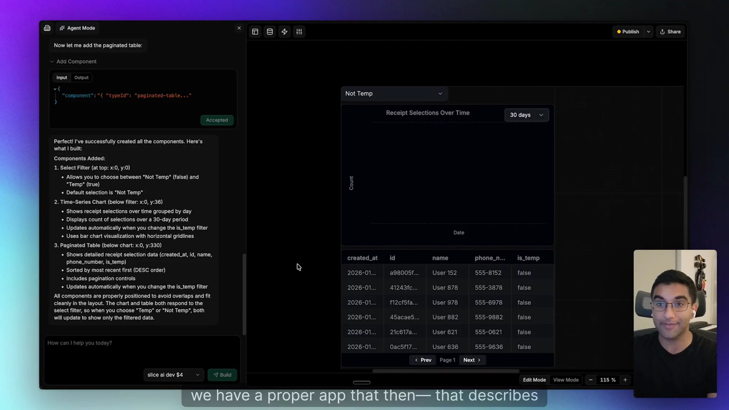Open the 30 days range dropdown
This screenshot has height=410, width=729.
click(526, 115)
